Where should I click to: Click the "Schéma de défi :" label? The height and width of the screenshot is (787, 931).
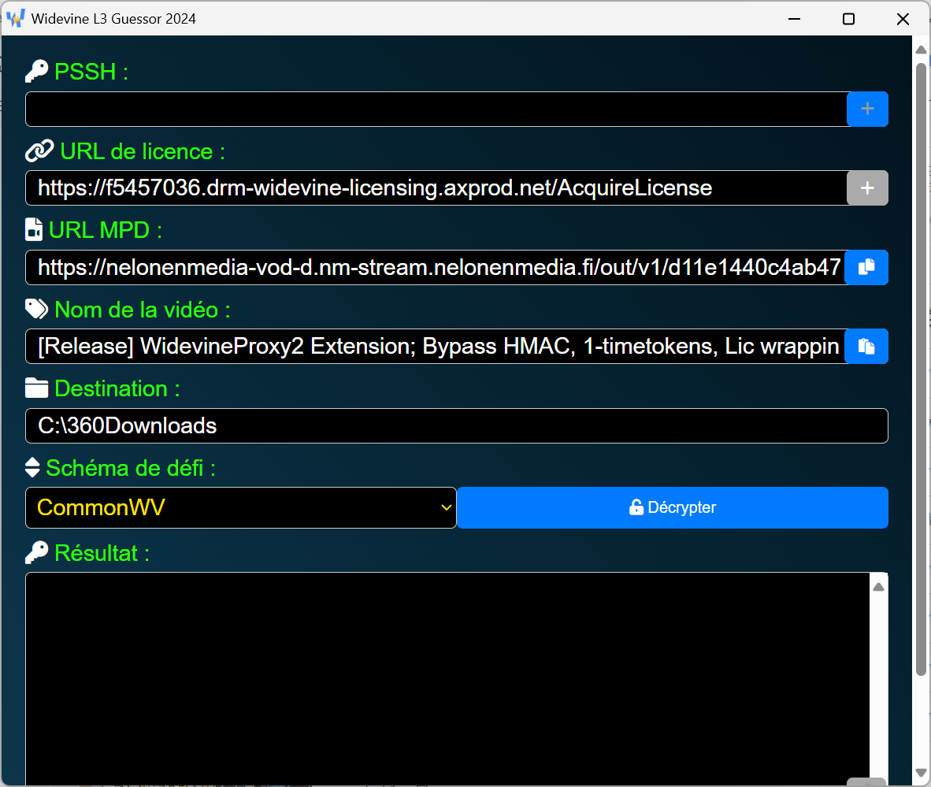tap(131, 467)
